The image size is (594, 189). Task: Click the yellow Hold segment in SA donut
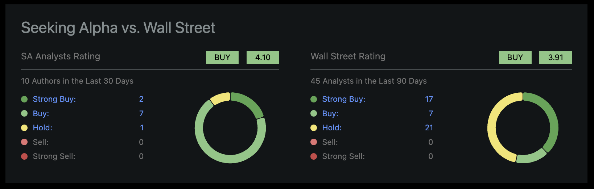tap(220, 98)
